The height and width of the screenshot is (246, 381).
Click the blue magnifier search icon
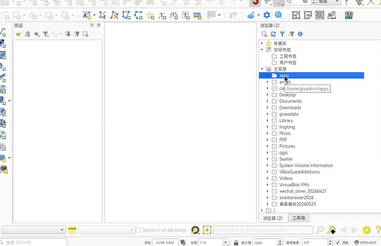[279, 15]
